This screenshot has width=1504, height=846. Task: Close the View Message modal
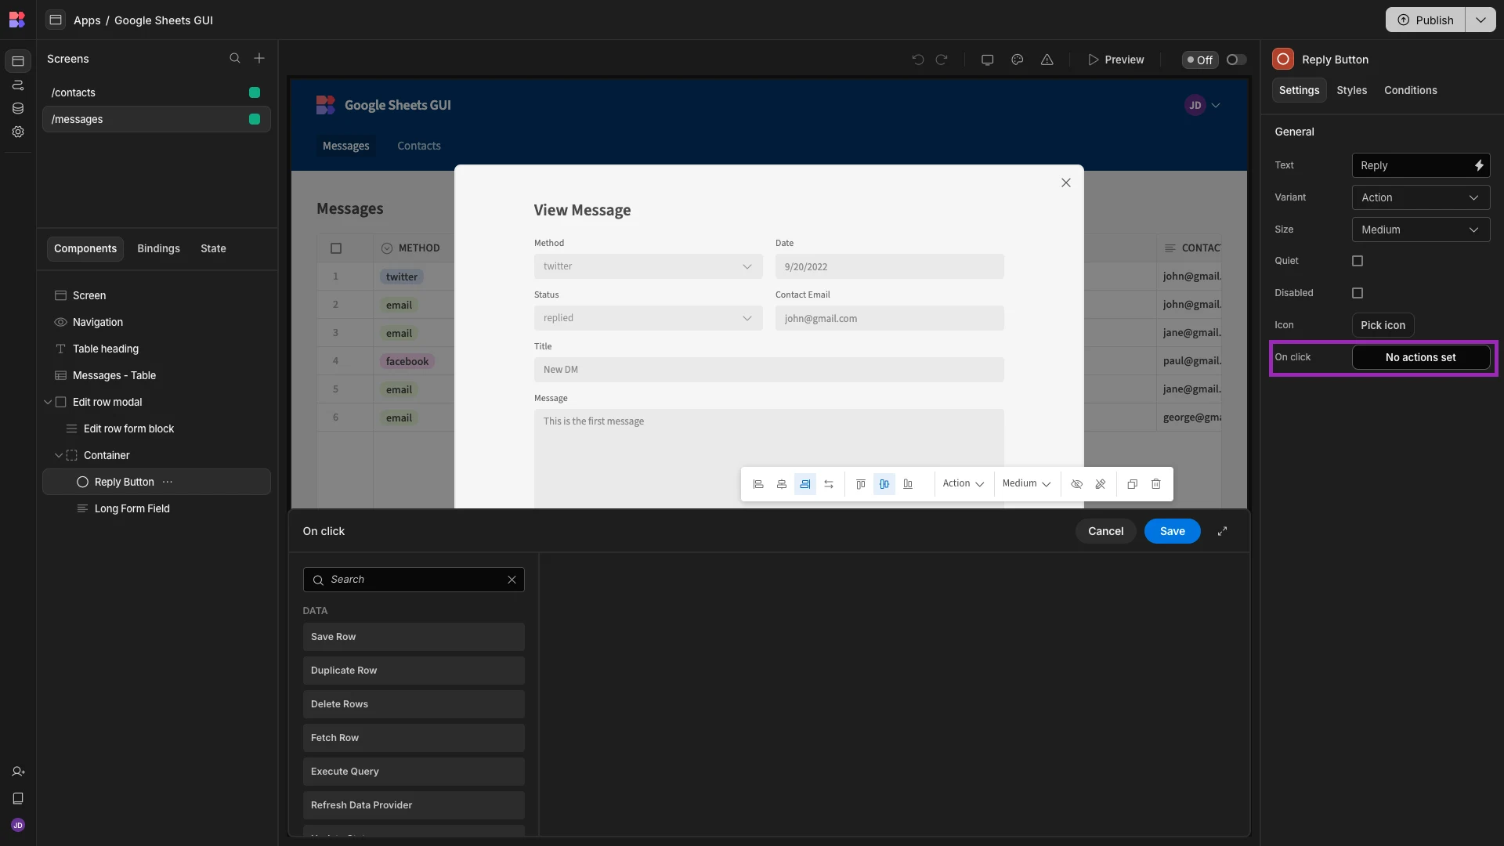[x=1066, y=183]
